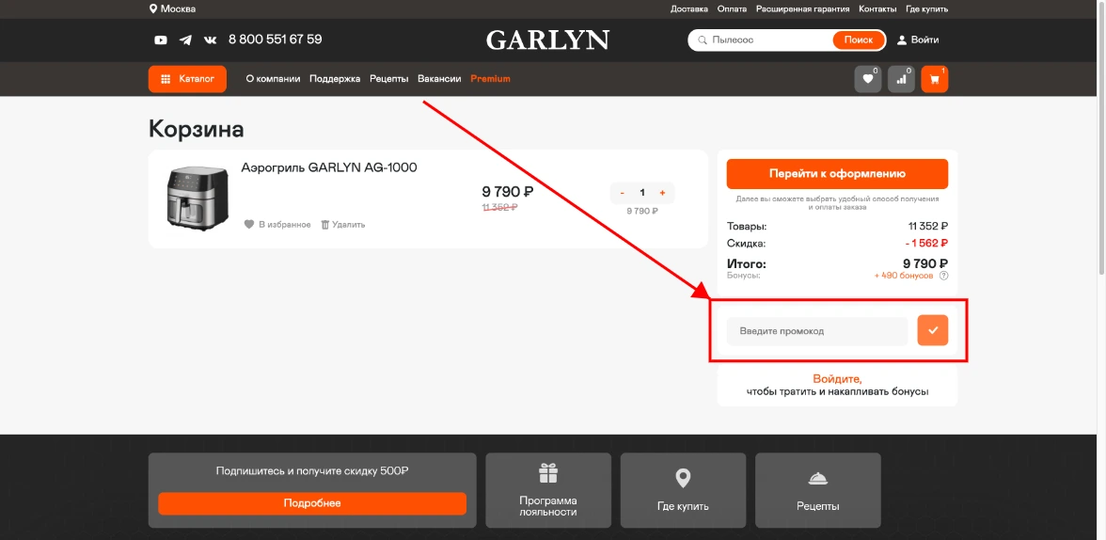Viewport: 1106px width, 540px height.
Task: Increase quantity with plus button
Action: (x=662, y=193)
